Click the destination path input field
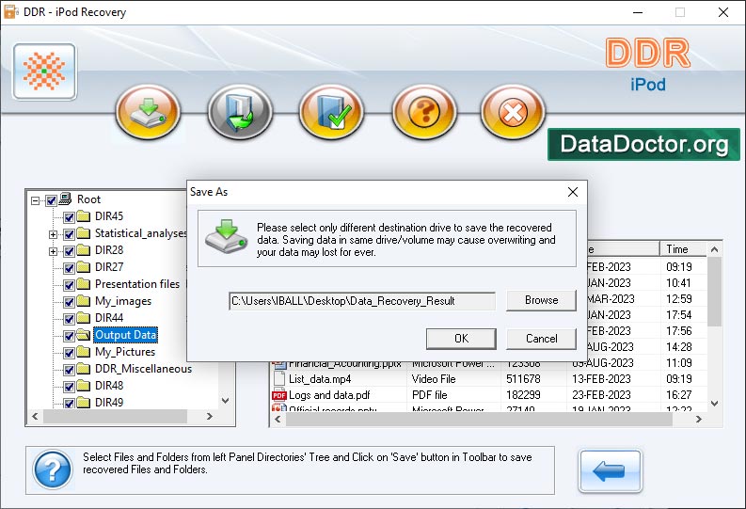The image size is (746, 509). tap(362, 301)
